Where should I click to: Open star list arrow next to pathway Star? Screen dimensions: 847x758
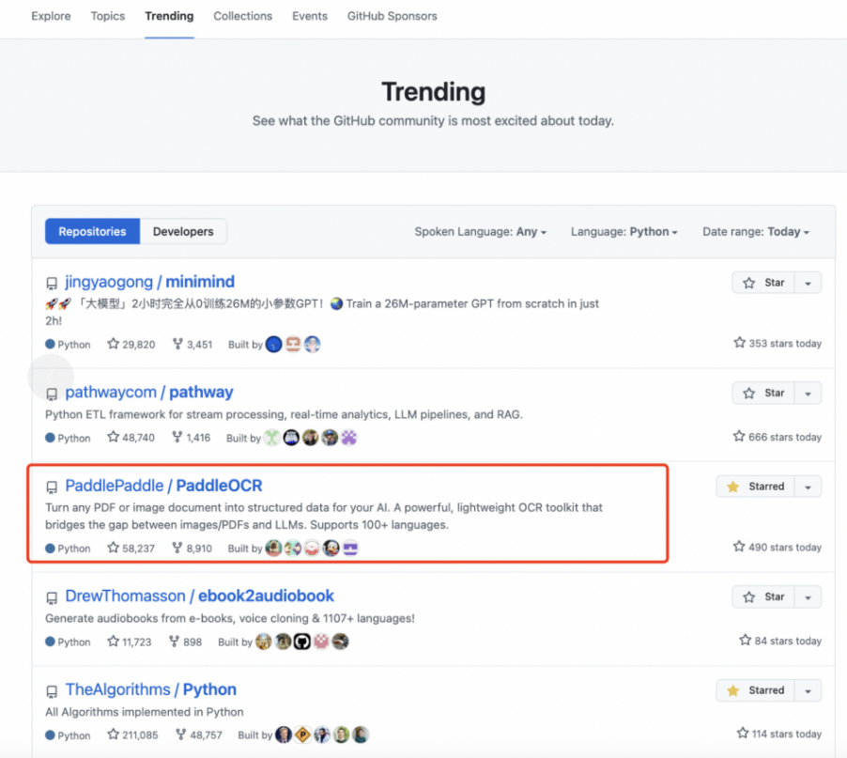808,393
